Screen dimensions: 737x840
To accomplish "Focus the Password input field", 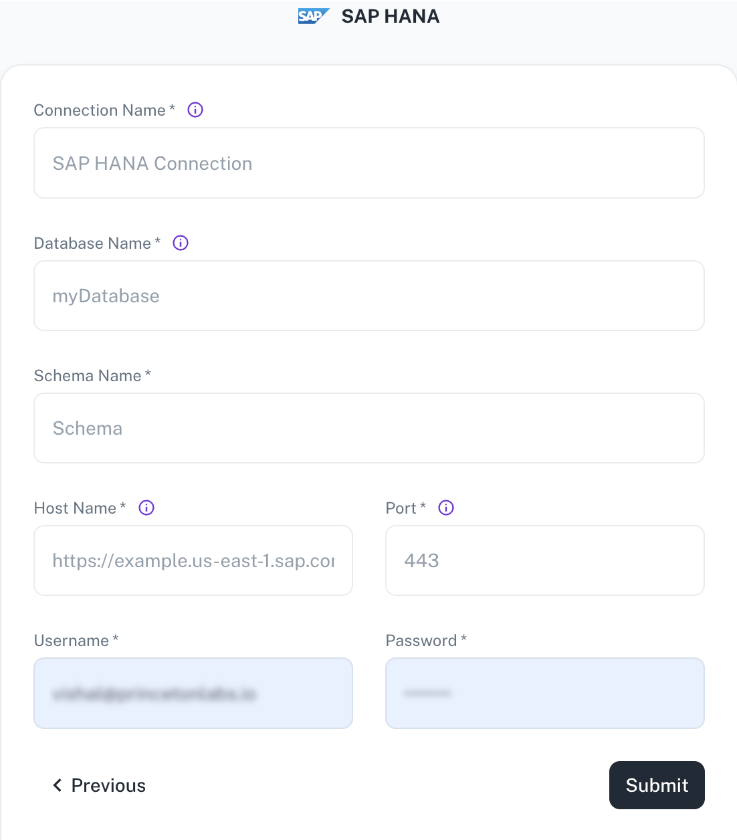I will pos(545,693).
